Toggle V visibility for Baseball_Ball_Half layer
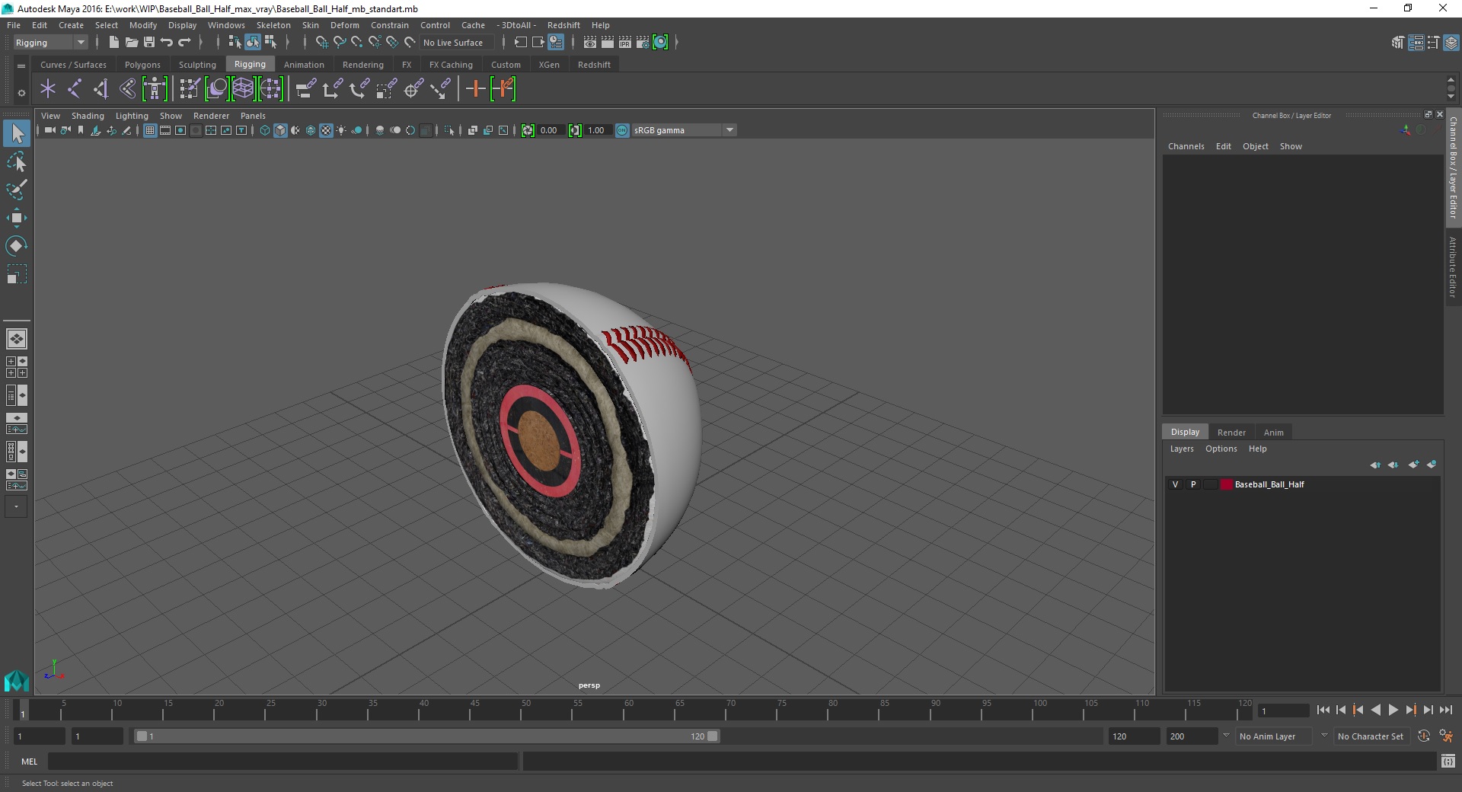 (x=1175, y=484)
